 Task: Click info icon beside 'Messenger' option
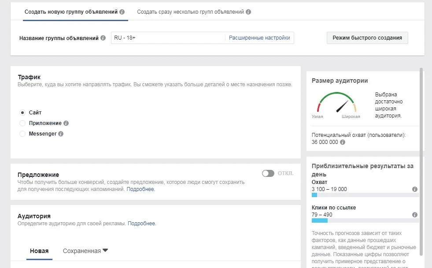[61, 134]
